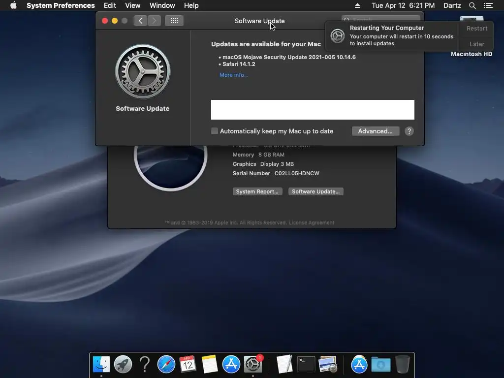Click the Advanced... button
The height and width of the screenshot is (378, 504).
376,131
